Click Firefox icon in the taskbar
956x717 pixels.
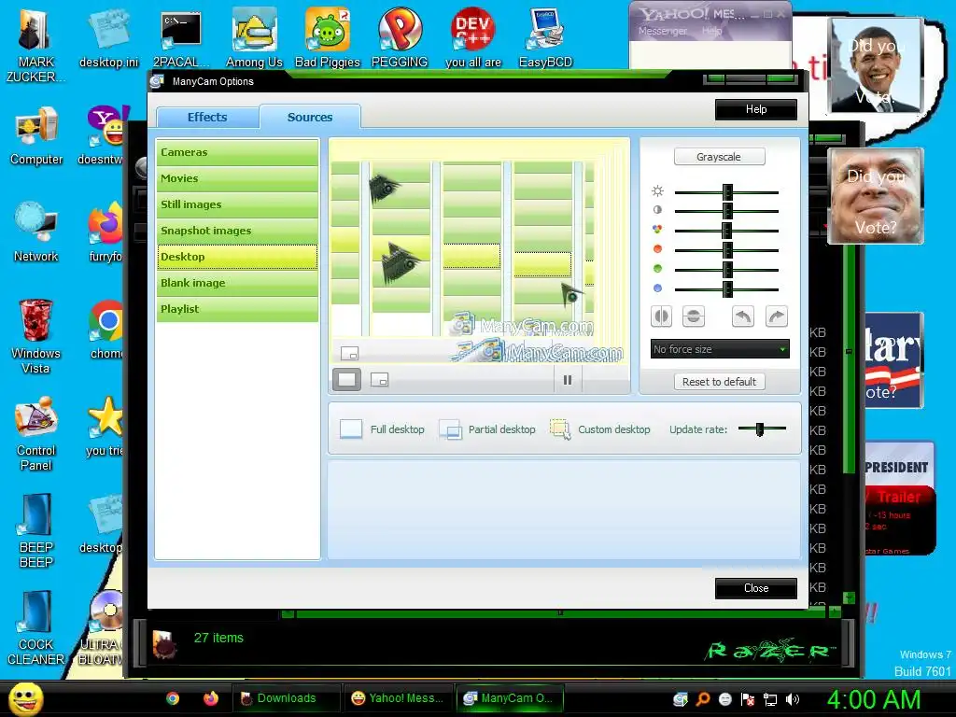(x=211, y=698)
